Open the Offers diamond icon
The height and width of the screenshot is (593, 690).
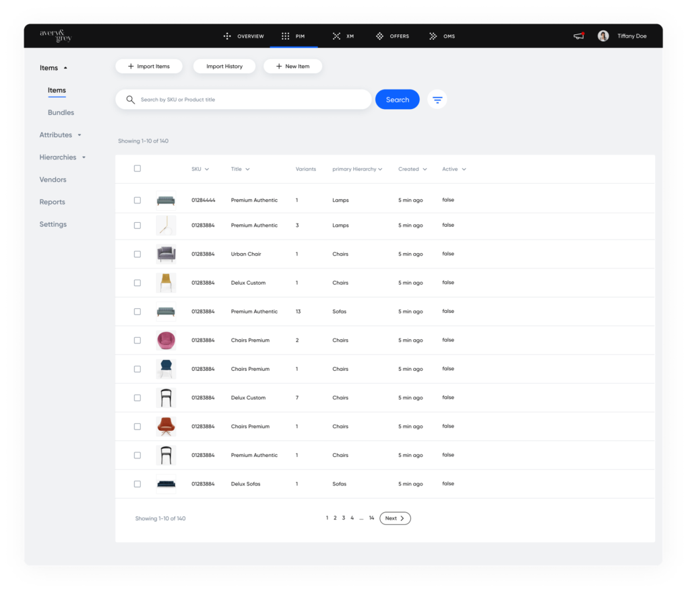[379, 36]
